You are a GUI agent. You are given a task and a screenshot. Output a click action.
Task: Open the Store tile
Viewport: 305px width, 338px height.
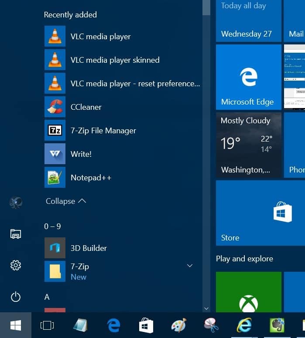(260, 213)
